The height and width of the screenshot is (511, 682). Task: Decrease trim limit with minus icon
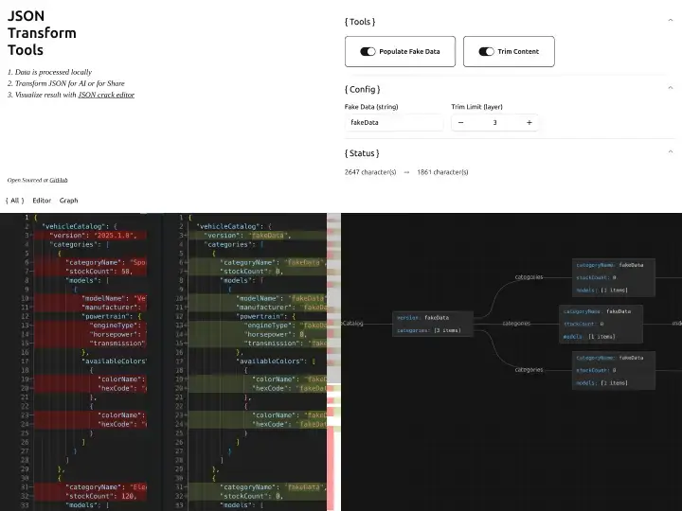[461, 122]
